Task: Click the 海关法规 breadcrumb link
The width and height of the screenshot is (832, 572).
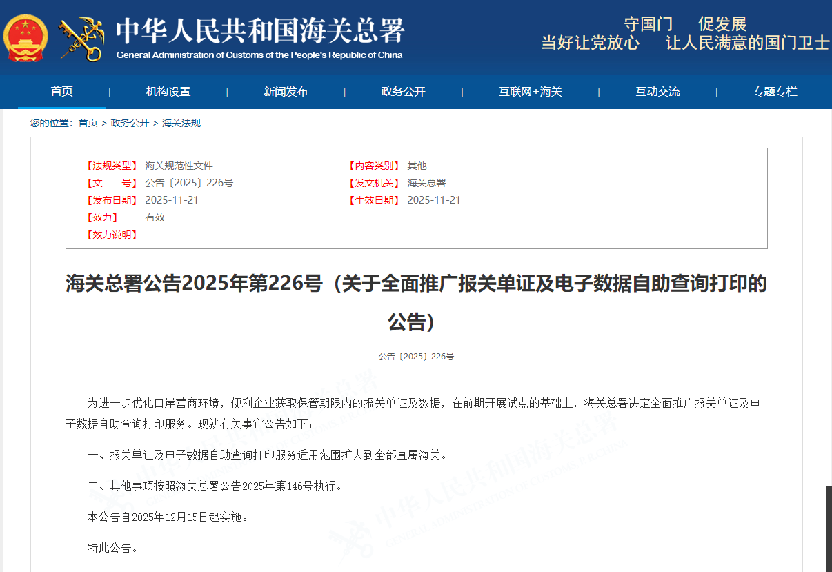Action: click(x=181, y=123)
